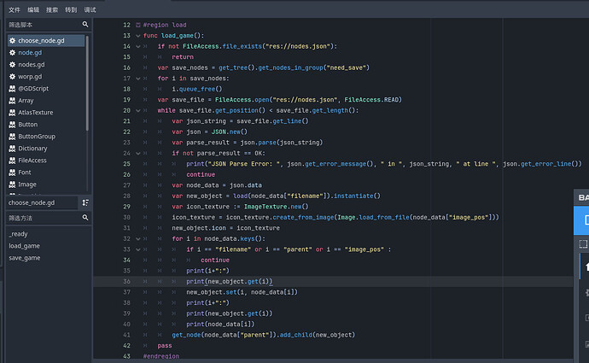Click gear icon beside nodes.gd
The width and height of the screenshot is (589, 363).
click(13, 65)
